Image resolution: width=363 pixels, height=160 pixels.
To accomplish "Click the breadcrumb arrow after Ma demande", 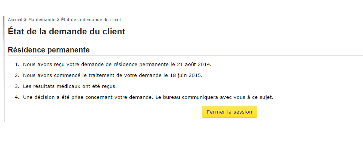I will point(58,20).
